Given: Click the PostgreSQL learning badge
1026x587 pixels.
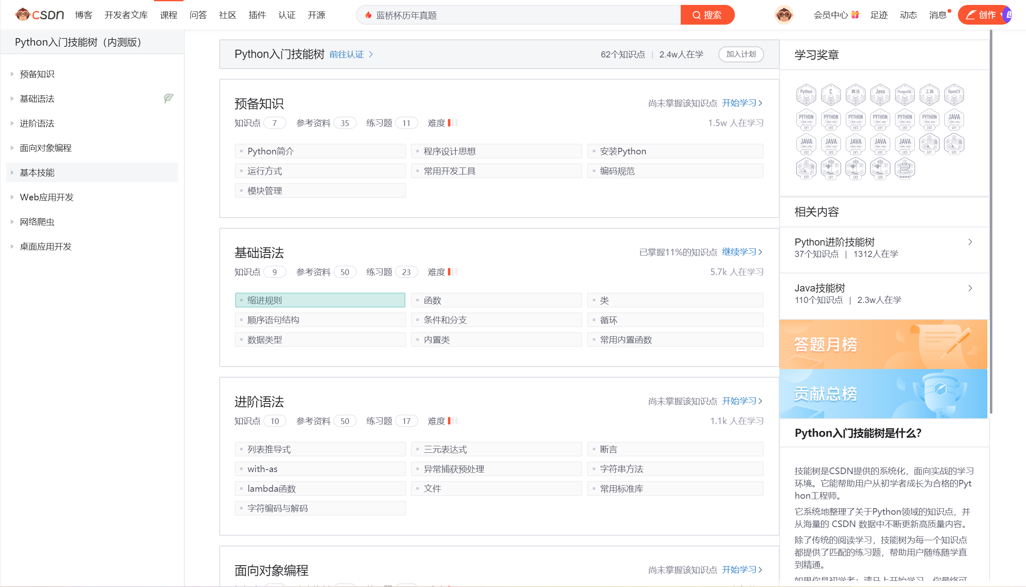Looking at the screenshot, I should (x=904, y=95).
